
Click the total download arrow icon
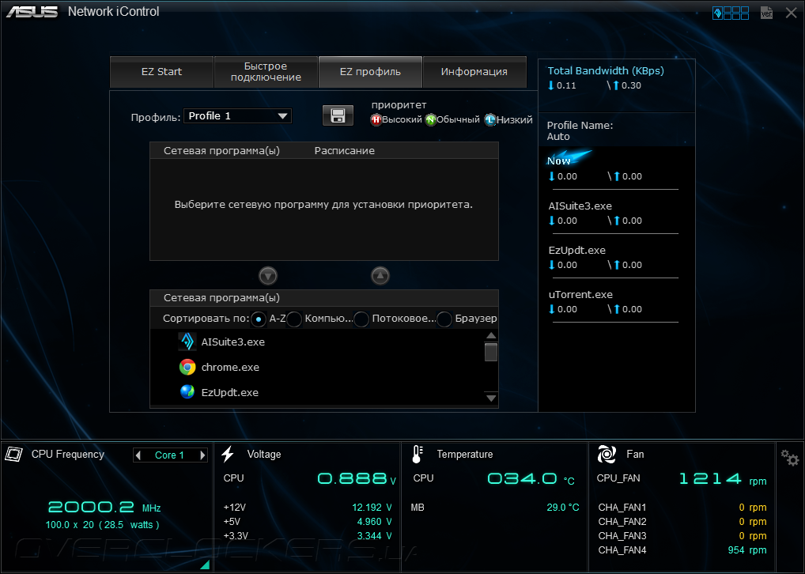551,85
